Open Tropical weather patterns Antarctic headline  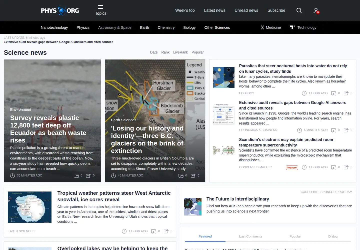click(114, 196)
